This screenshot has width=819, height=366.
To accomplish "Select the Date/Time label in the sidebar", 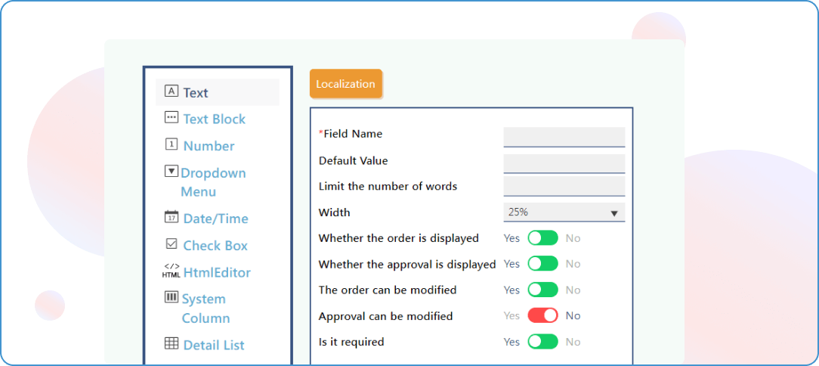I will point(215,219).
